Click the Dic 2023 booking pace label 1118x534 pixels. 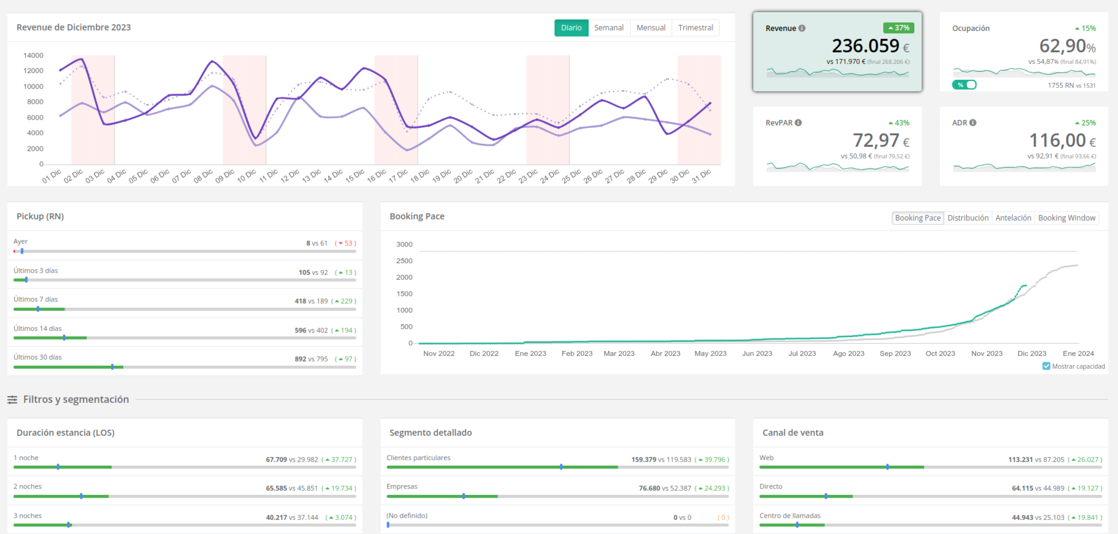(1031, 354)
